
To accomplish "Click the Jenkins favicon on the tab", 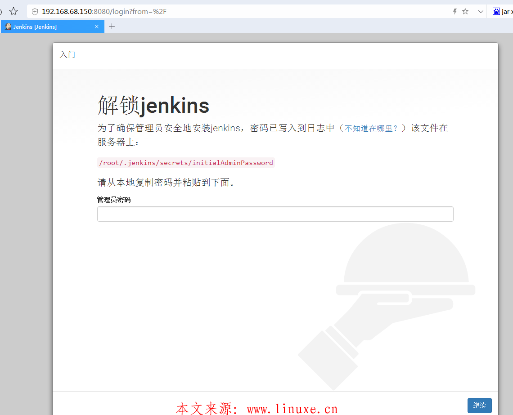I will coord(8,27).
